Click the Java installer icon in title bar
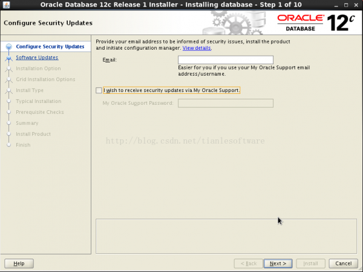The width and height of the screenshot is (363, 272). 6,5
